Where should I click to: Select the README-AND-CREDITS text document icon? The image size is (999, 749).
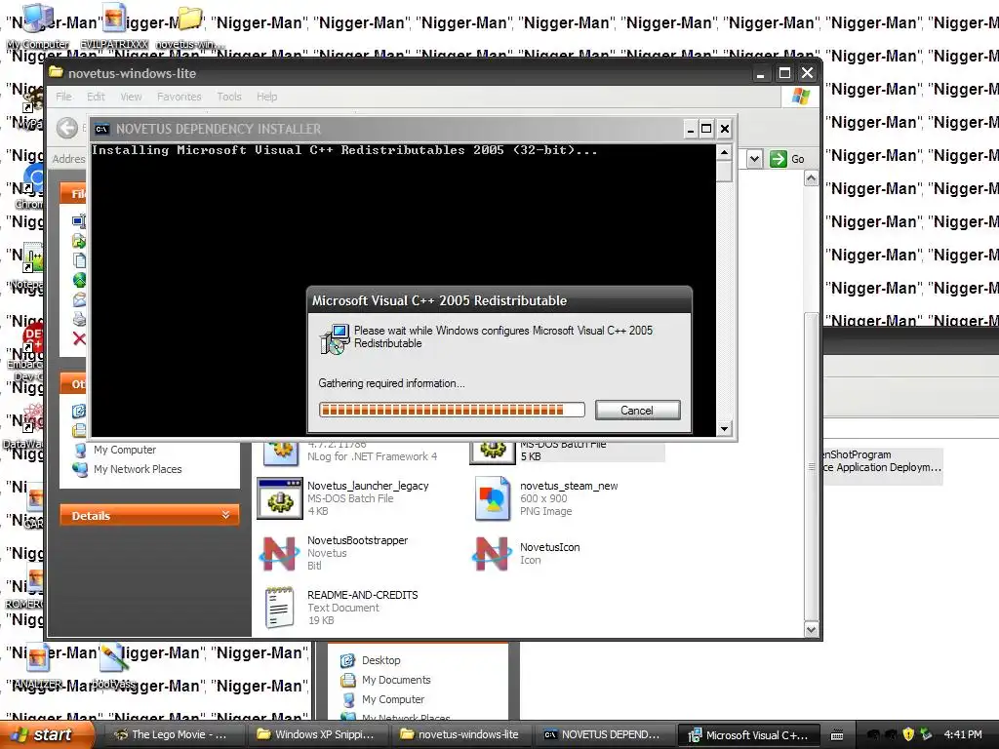point(279,608)
